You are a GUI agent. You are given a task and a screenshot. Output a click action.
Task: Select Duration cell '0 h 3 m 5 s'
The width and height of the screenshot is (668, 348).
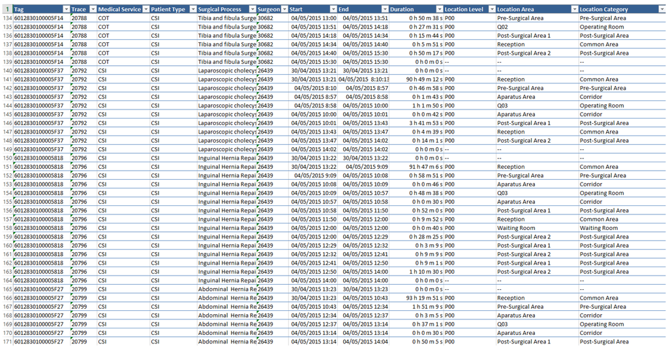pos(416,315)
